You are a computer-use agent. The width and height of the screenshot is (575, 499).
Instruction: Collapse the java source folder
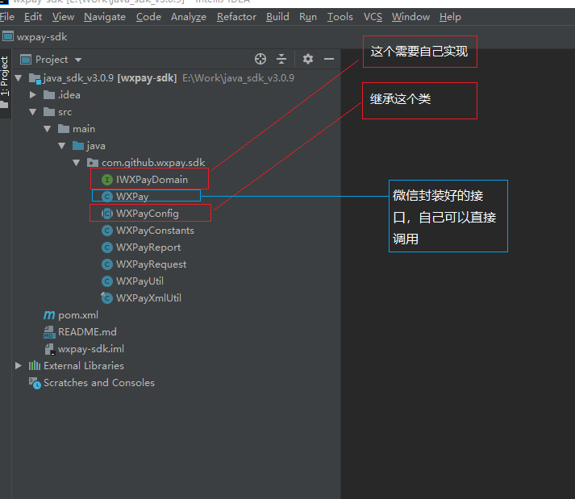pos(62,146)
